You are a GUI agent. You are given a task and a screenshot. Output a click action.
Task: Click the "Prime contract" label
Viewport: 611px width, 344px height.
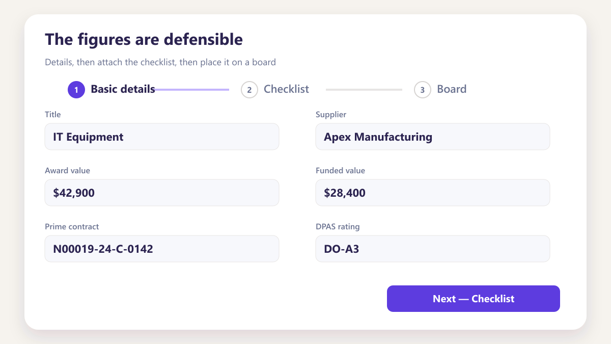72,227
